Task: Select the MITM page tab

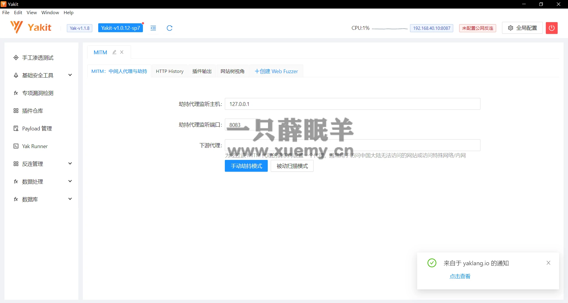Action: pos(100,52)
